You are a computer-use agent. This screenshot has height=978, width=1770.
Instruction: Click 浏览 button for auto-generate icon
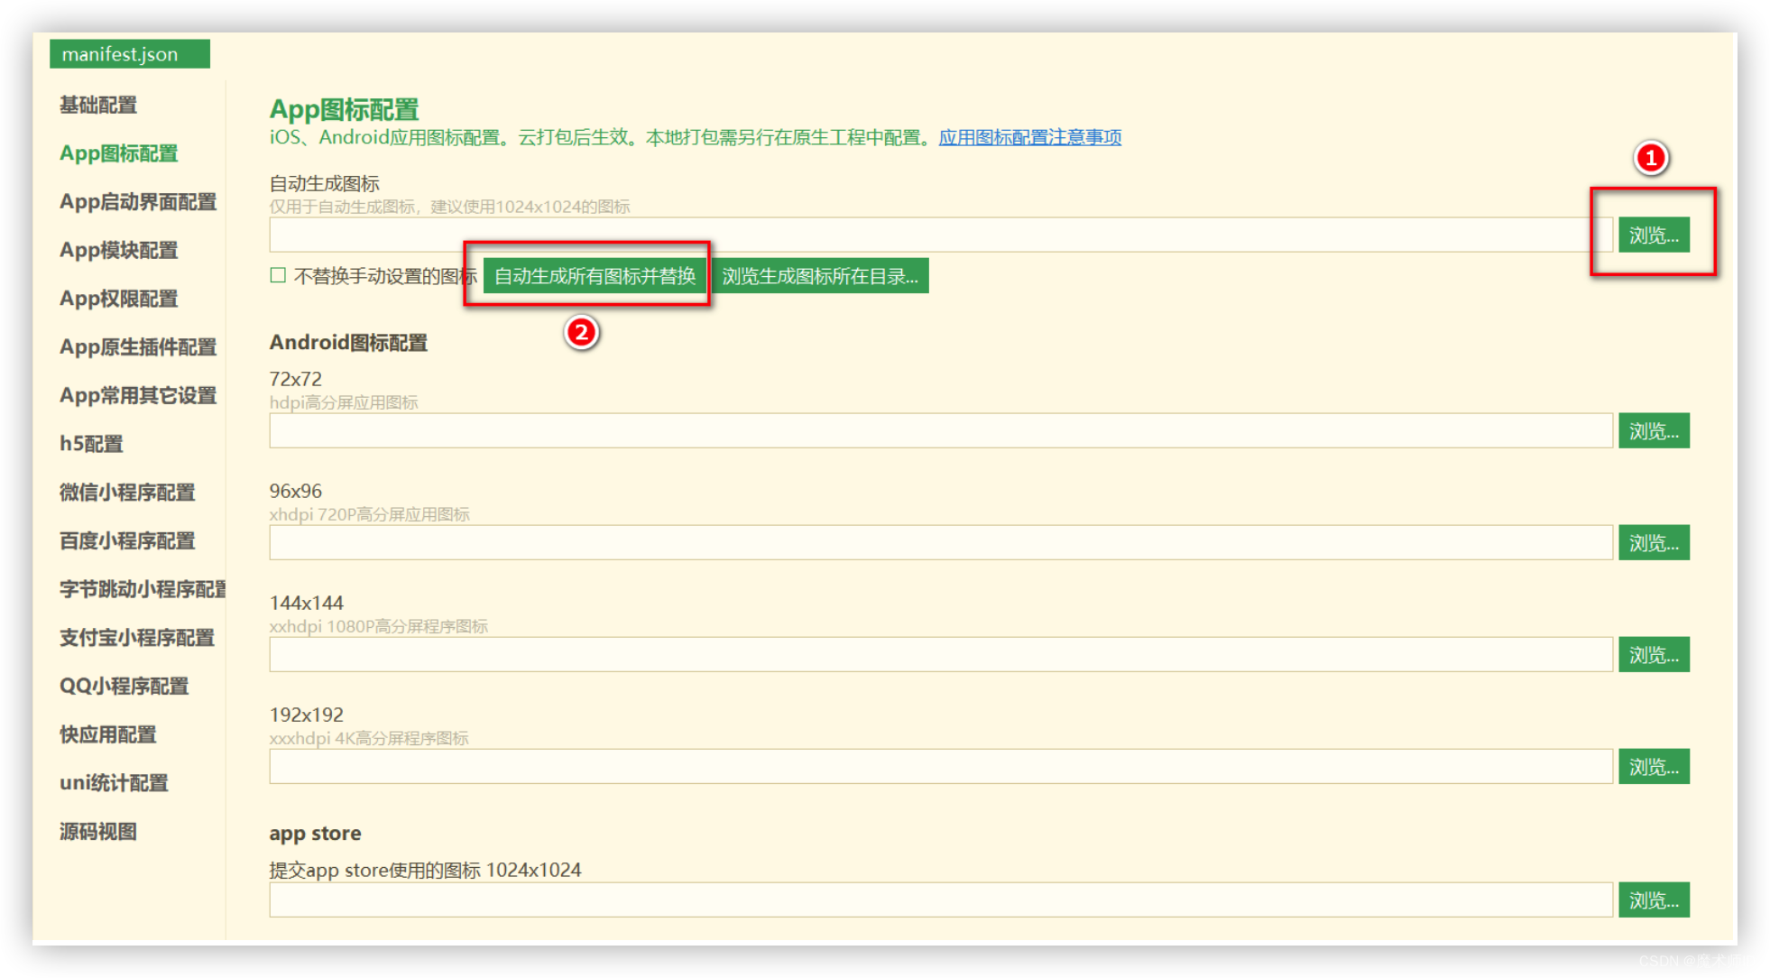(x=1653, y=235)
